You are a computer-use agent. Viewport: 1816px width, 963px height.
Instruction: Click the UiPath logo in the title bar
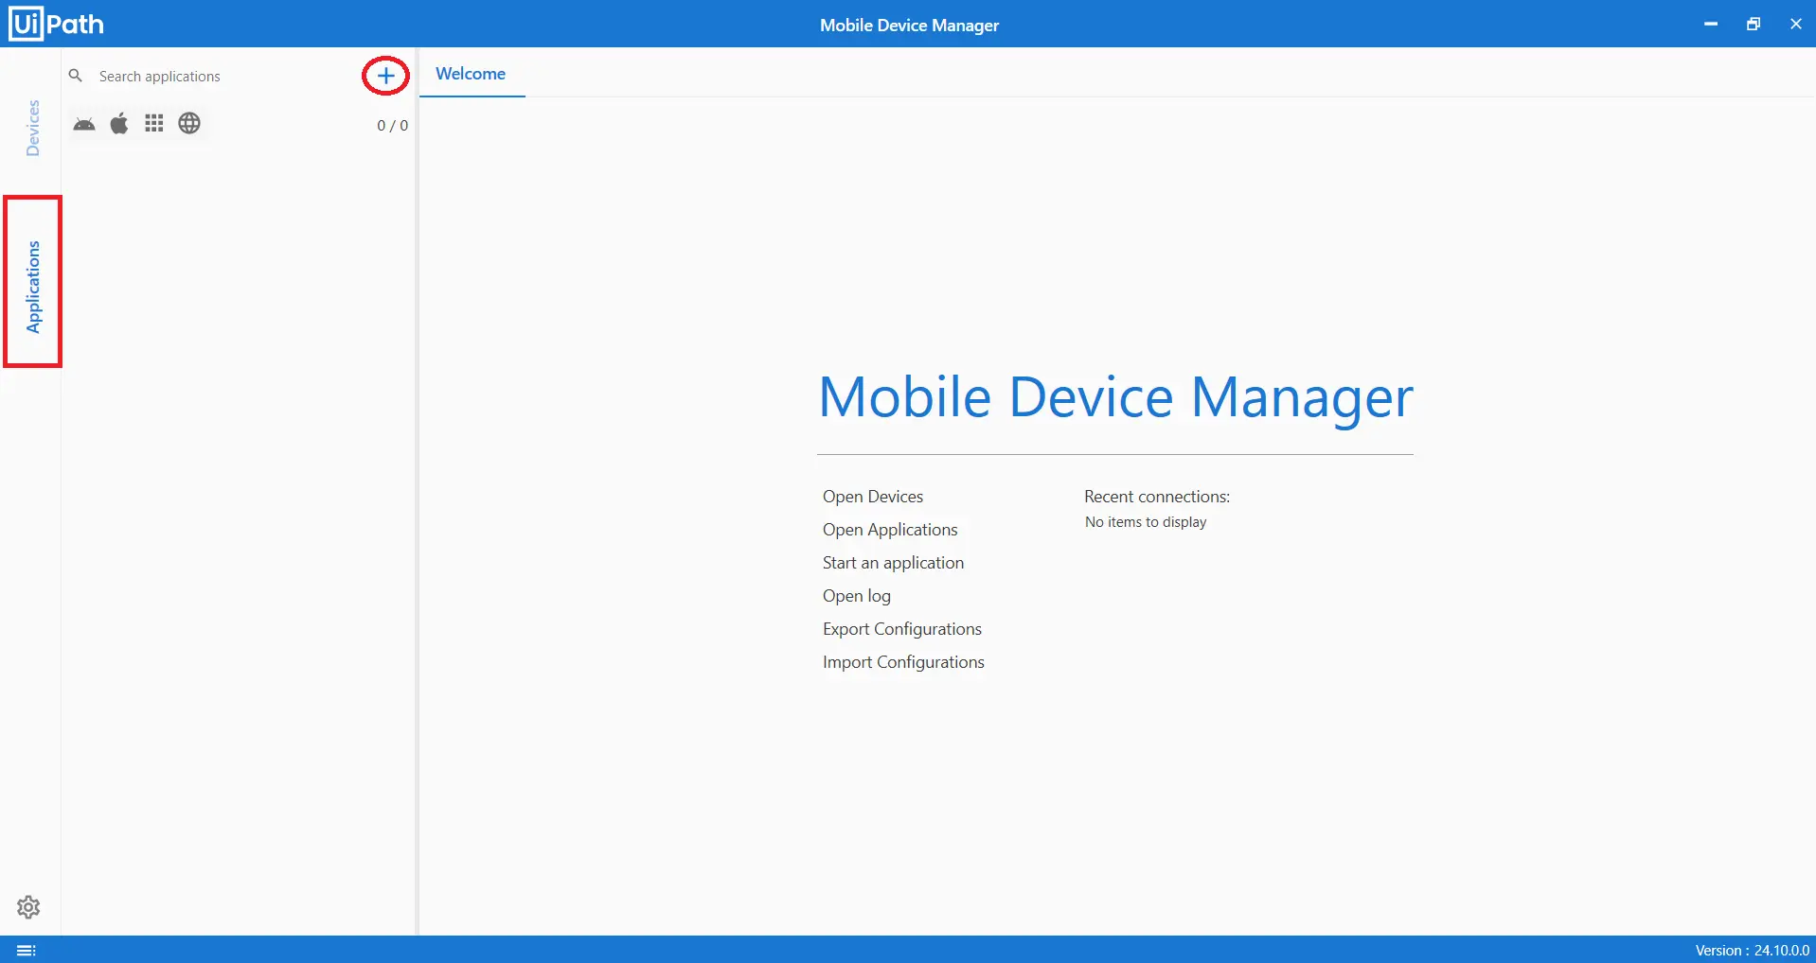coord(57,24)
